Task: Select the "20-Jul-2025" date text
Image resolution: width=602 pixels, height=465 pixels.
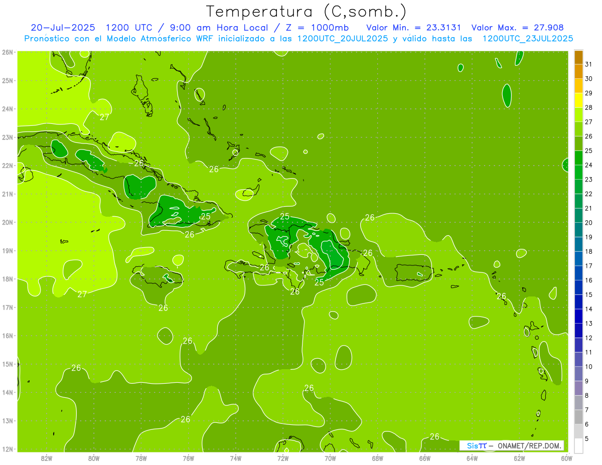Action: 63,28
